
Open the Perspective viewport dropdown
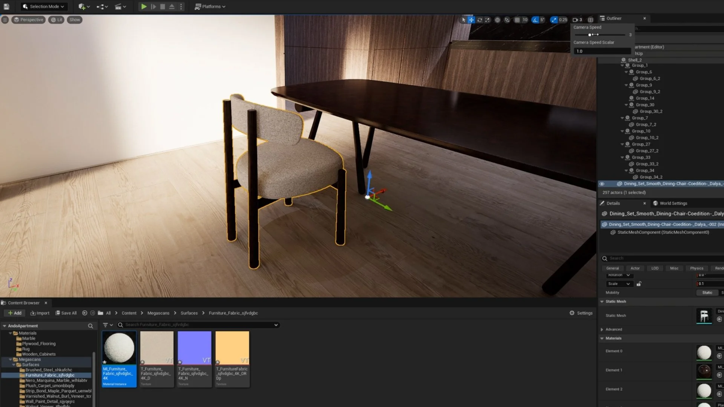click(x=28, y=20)
